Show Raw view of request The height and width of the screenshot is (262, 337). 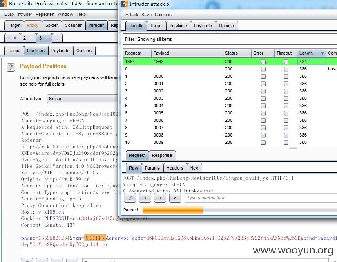(x=134, y=168)
